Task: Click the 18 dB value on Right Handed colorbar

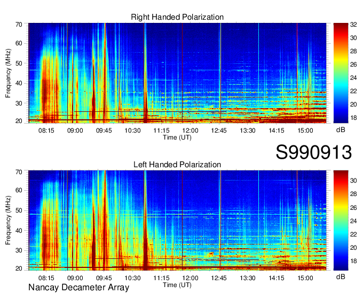Action: click(353, 118)
